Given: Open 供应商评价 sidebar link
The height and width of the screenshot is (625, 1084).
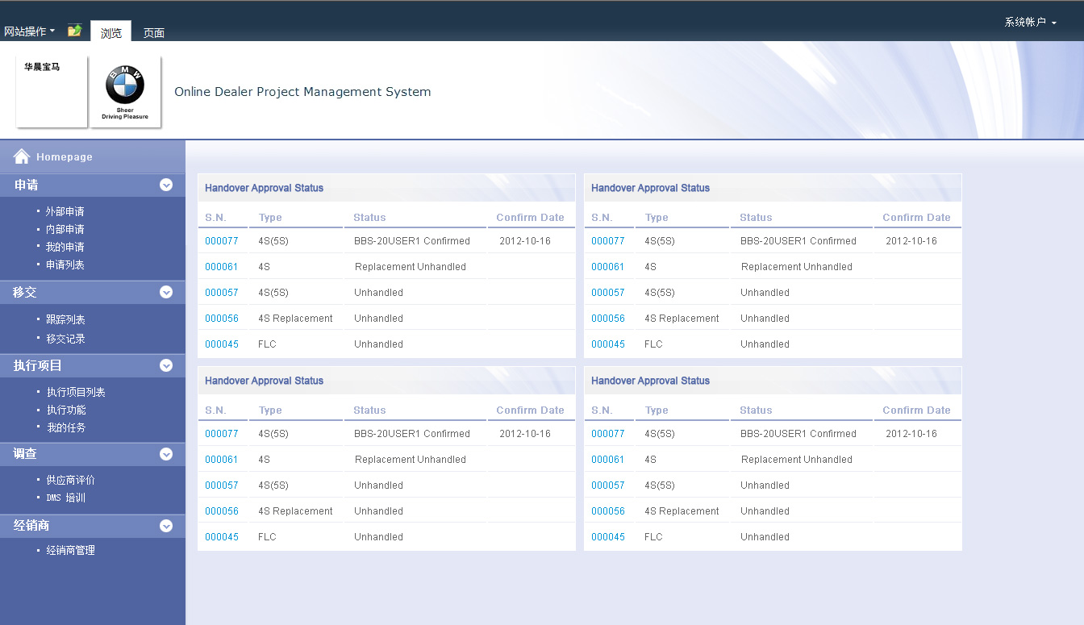Looking at the screenshot, I should (70, 480).
